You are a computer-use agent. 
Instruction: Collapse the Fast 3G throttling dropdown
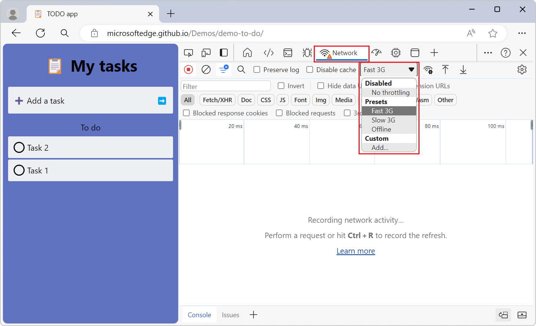[x=389, y=69]
